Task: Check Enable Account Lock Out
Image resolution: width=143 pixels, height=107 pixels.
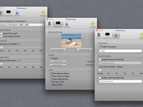Action: click(100, 60)
